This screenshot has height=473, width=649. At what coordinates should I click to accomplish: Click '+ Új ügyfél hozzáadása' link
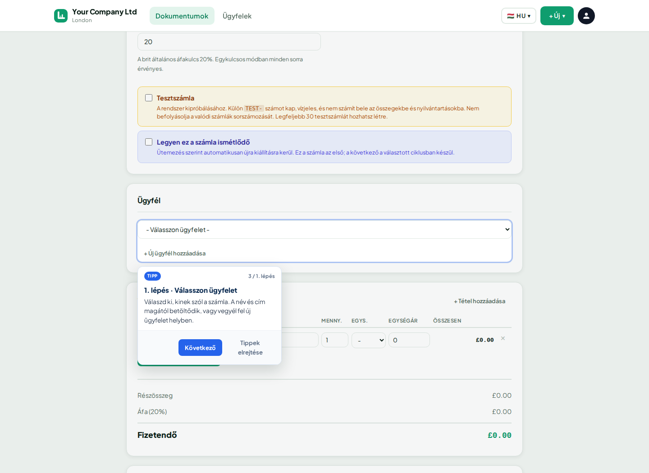(x=175, y=253)
